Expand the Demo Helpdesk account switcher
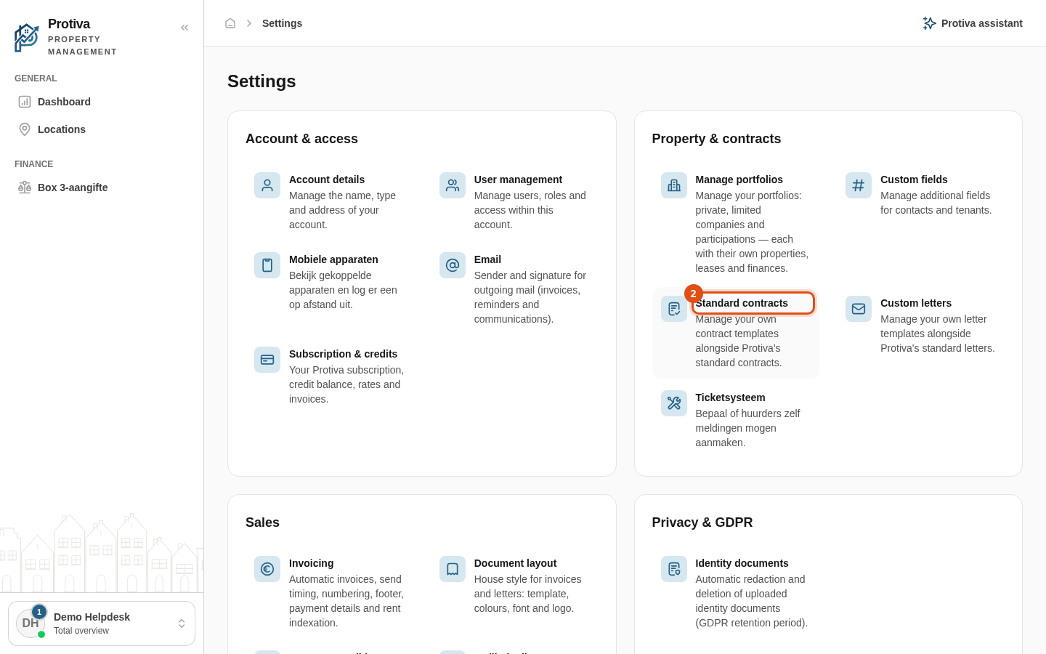The image size is (1046, 654). tap(102, 623)
